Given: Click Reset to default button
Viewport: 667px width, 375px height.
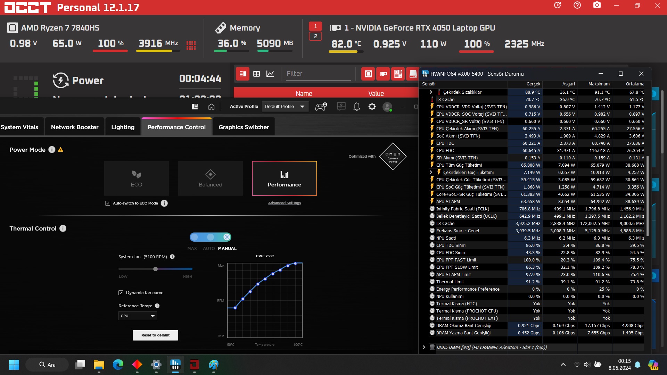Looking at the screenshot, I should point(155,335).
